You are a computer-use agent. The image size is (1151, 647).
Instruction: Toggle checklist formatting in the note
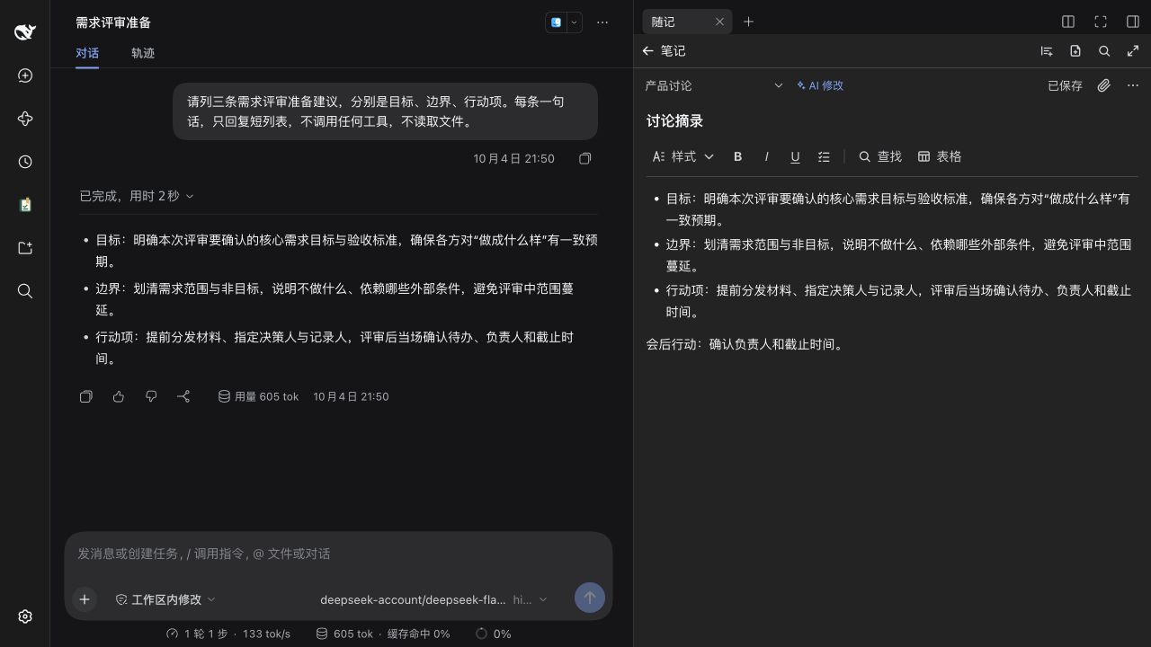point(824,156)
